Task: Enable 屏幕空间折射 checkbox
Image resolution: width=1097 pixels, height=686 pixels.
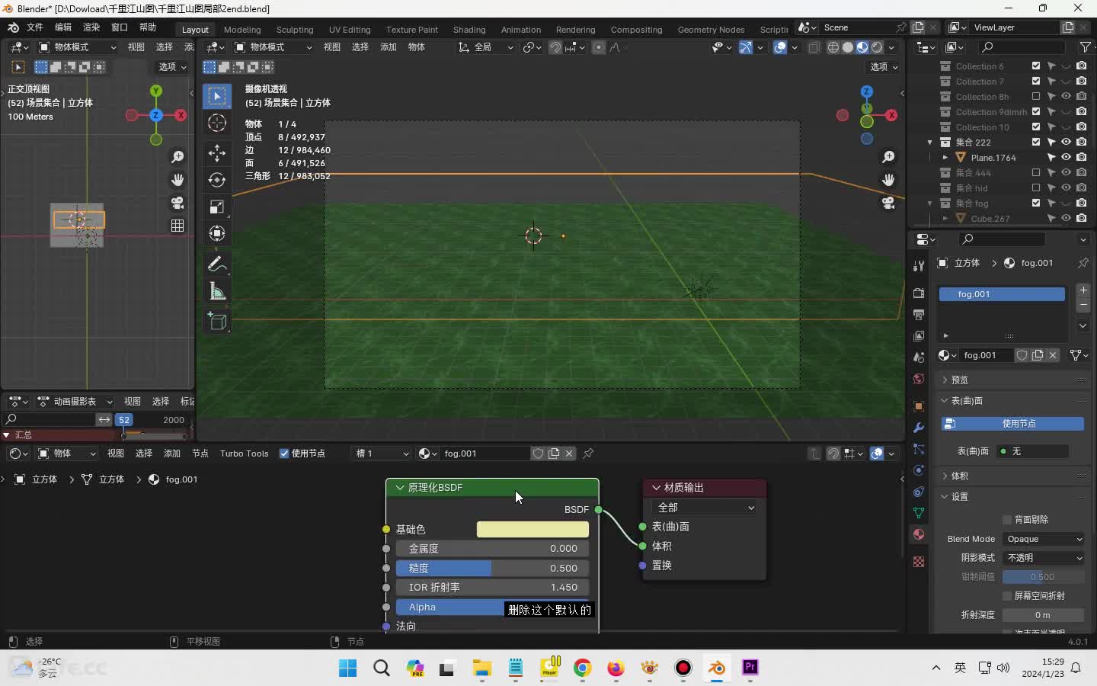Action: (1007, 596)
